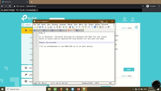Viewport: 161px width, 91px height.
Task: Click the Replace toolbar icon
Action: [x=73, y=27]
